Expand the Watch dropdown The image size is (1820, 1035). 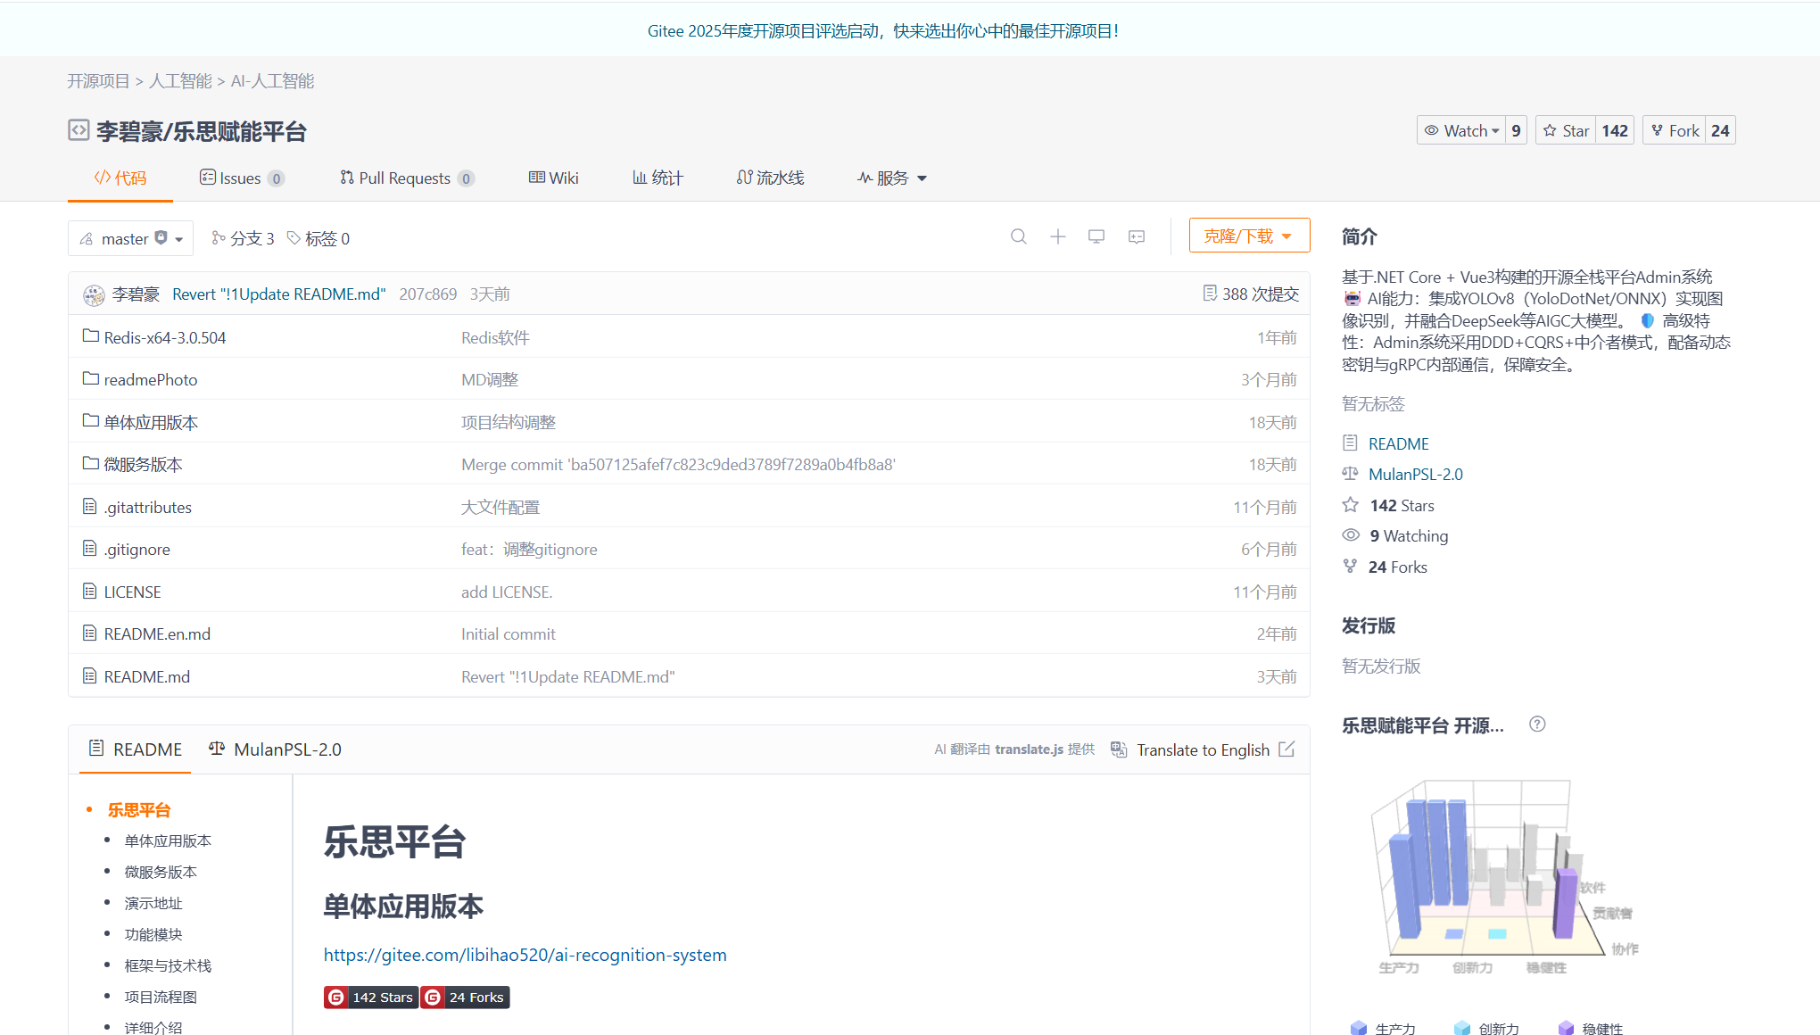coord(1464,130)
